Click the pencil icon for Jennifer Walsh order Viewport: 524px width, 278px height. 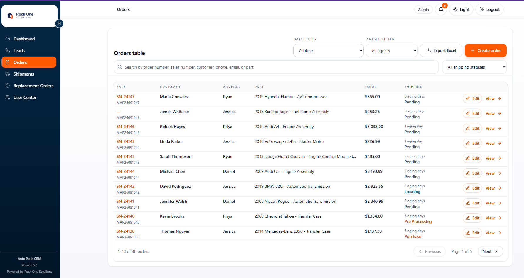[x=468, y=203]
